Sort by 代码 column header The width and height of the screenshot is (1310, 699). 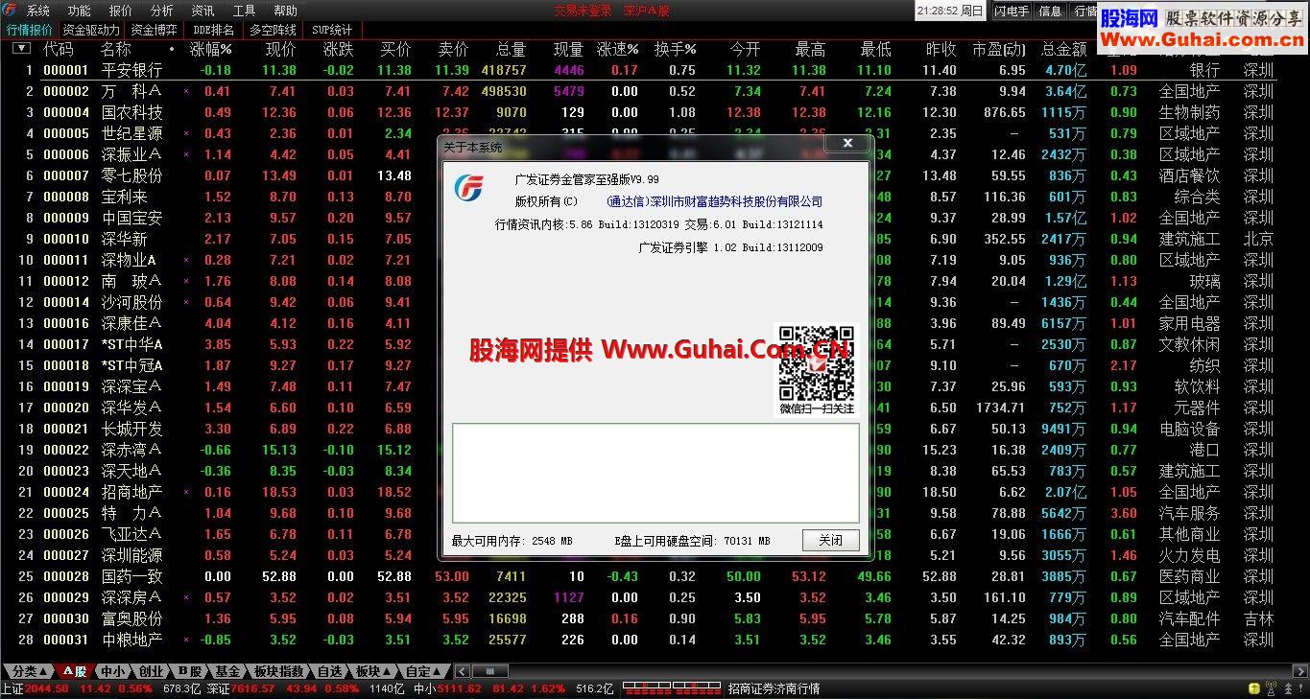(59, 49)
